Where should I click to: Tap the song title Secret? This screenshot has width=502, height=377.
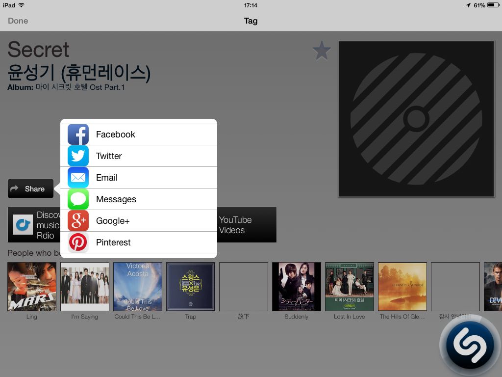click(38, 50)
